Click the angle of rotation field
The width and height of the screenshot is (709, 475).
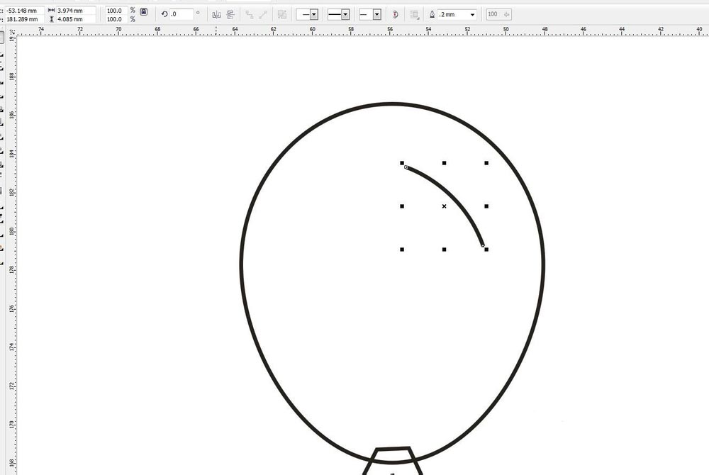(x=182, y=14)
